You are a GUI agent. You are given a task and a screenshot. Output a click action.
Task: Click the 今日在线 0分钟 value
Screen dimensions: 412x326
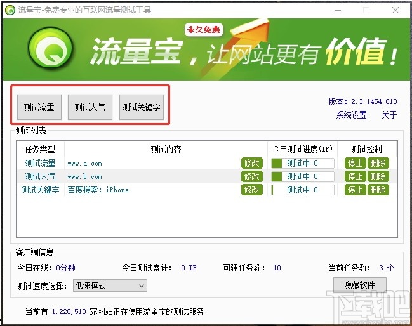point(65,268)
